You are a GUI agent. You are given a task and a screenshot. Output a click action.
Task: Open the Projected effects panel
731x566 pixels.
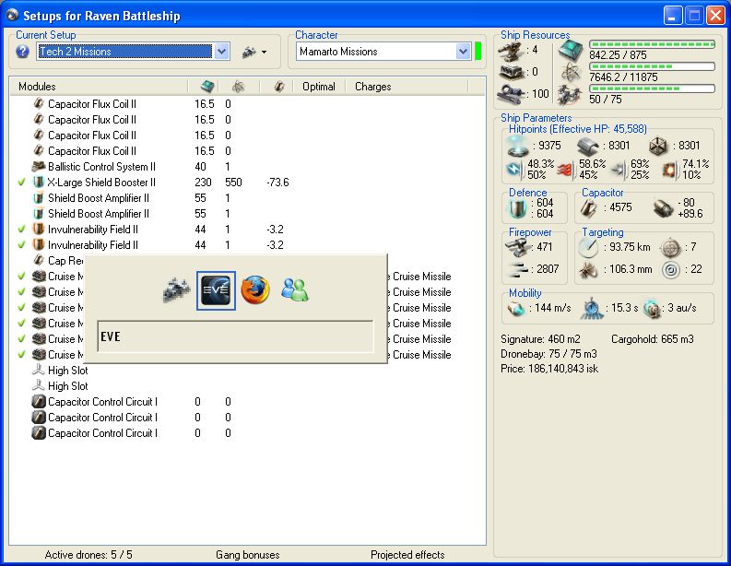[407, 555]
